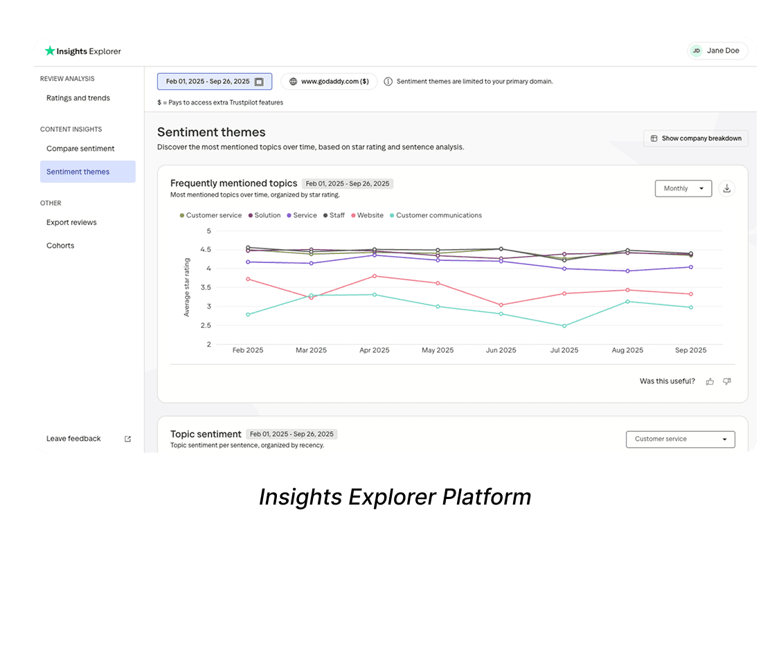The image size is (781, 670).
Task: Click the JD avatar icon
Action: [x=697, y=51]
